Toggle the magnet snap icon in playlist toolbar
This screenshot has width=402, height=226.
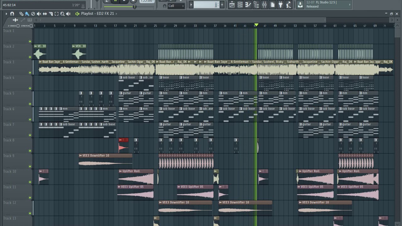tap(12, 14)
